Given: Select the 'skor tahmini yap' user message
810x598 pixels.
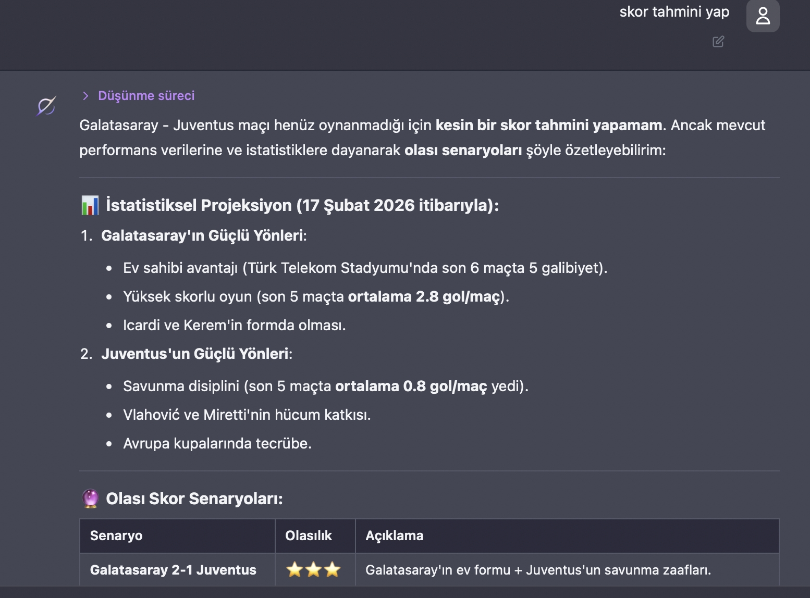Looking at the screenshot, I should pyautogui.click(x=674, y=12).
